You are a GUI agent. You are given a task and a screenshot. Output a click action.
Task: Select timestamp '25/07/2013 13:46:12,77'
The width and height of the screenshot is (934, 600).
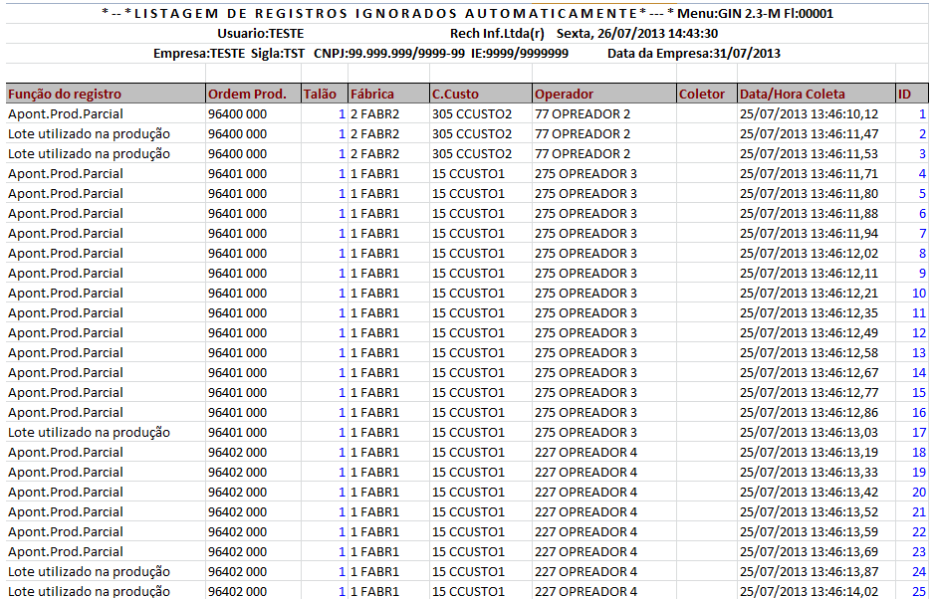[809, 393]
